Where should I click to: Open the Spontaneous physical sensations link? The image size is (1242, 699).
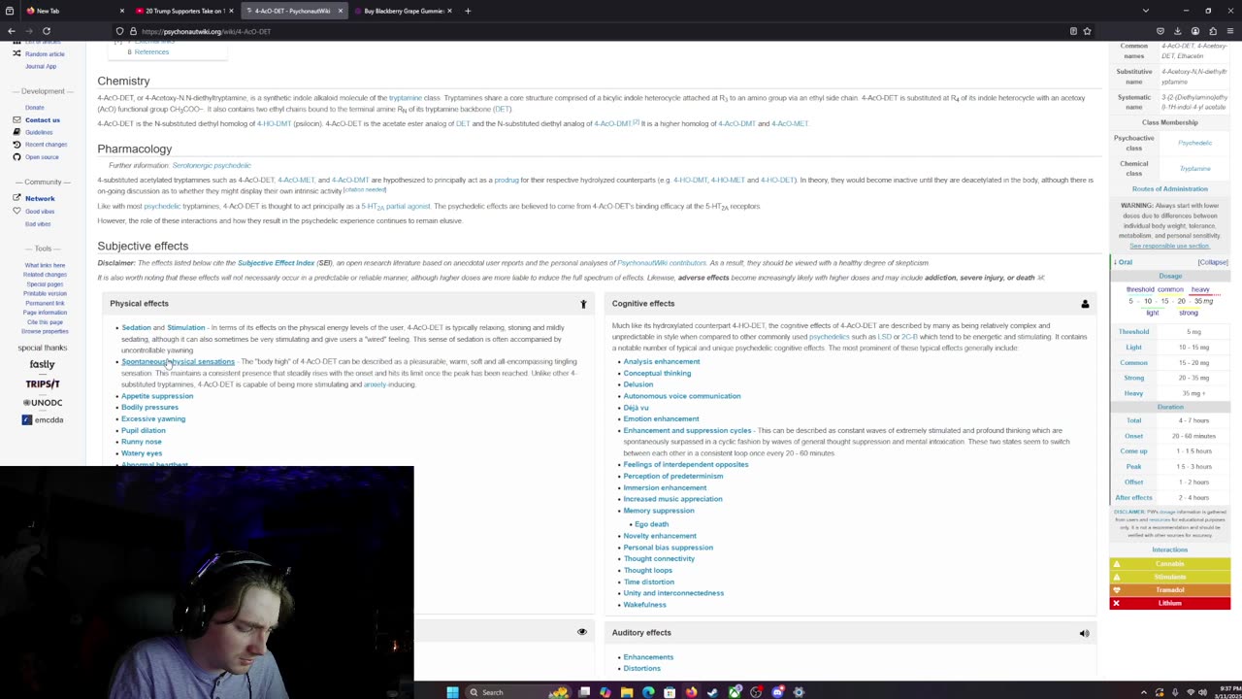[178, 362]
